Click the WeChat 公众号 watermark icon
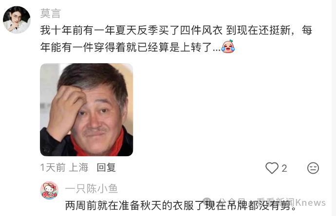 [207, 201]
